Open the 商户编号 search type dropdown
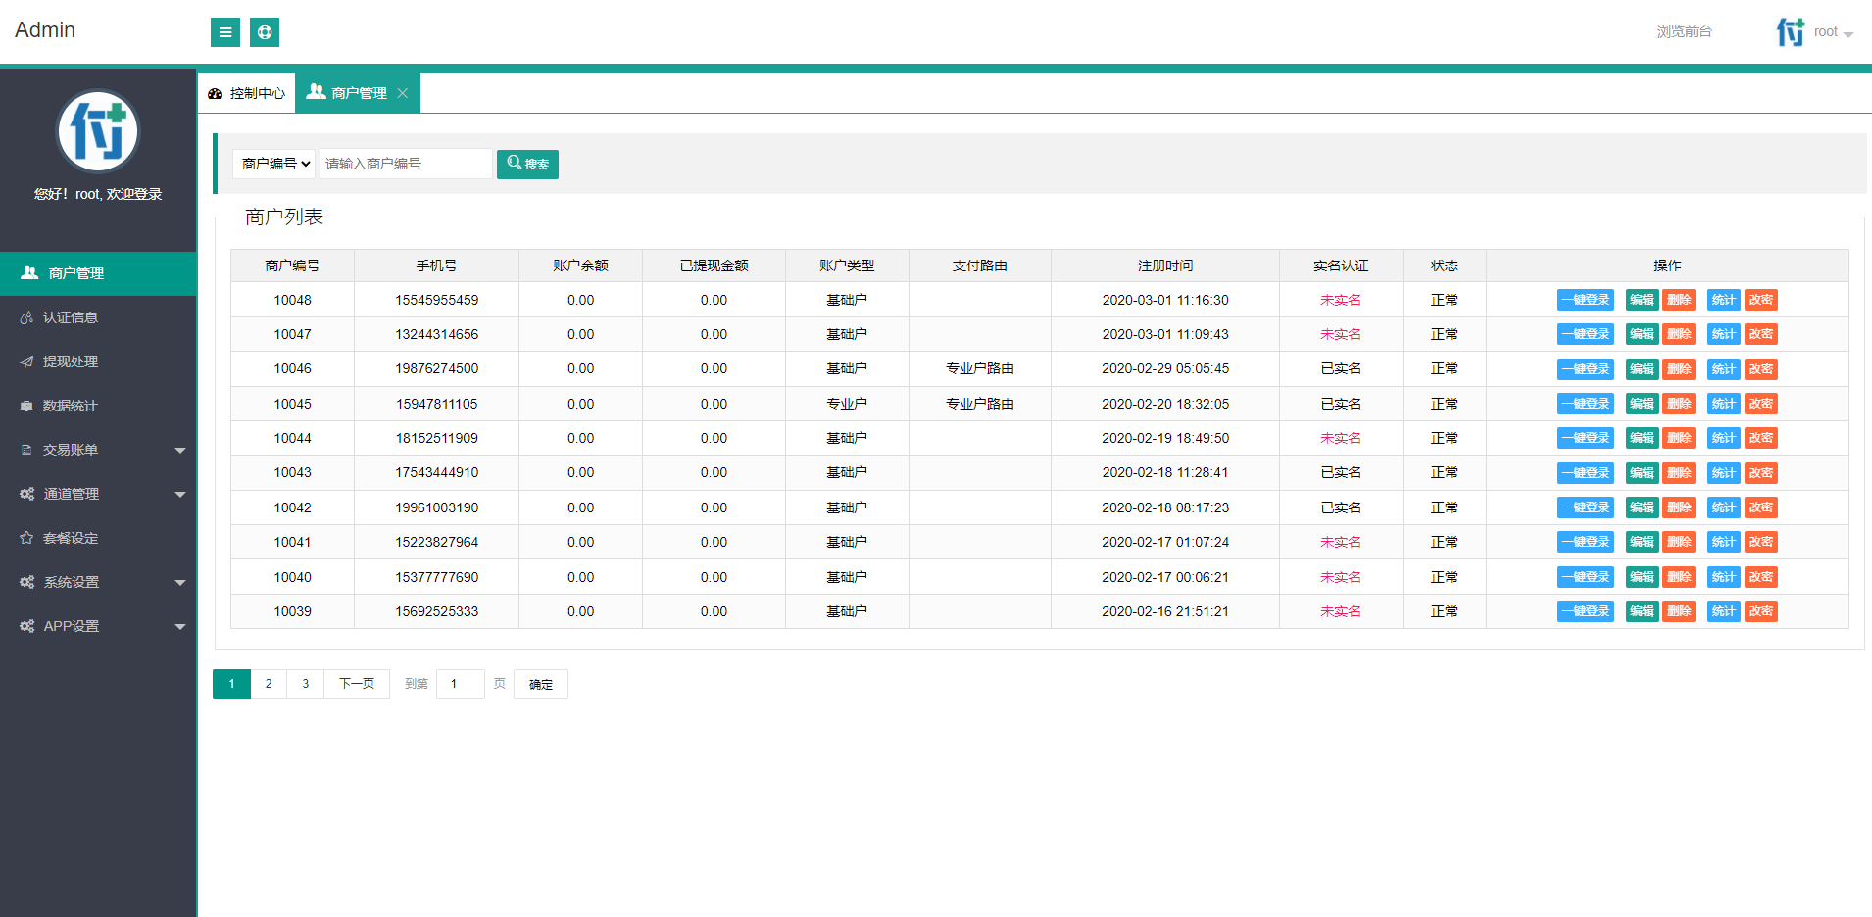Image resolution: width=1872 pixels, height=917 pixels. [x=275, y=164]
